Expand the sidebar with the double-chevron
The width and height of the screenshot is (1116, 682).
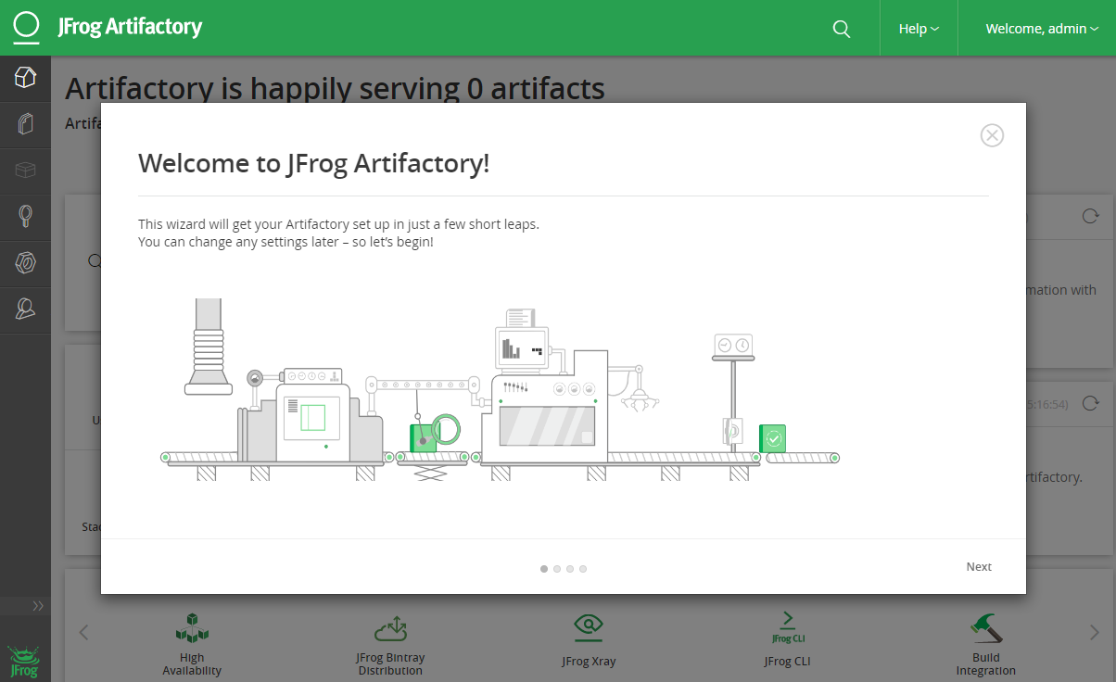tap(38, 606)
